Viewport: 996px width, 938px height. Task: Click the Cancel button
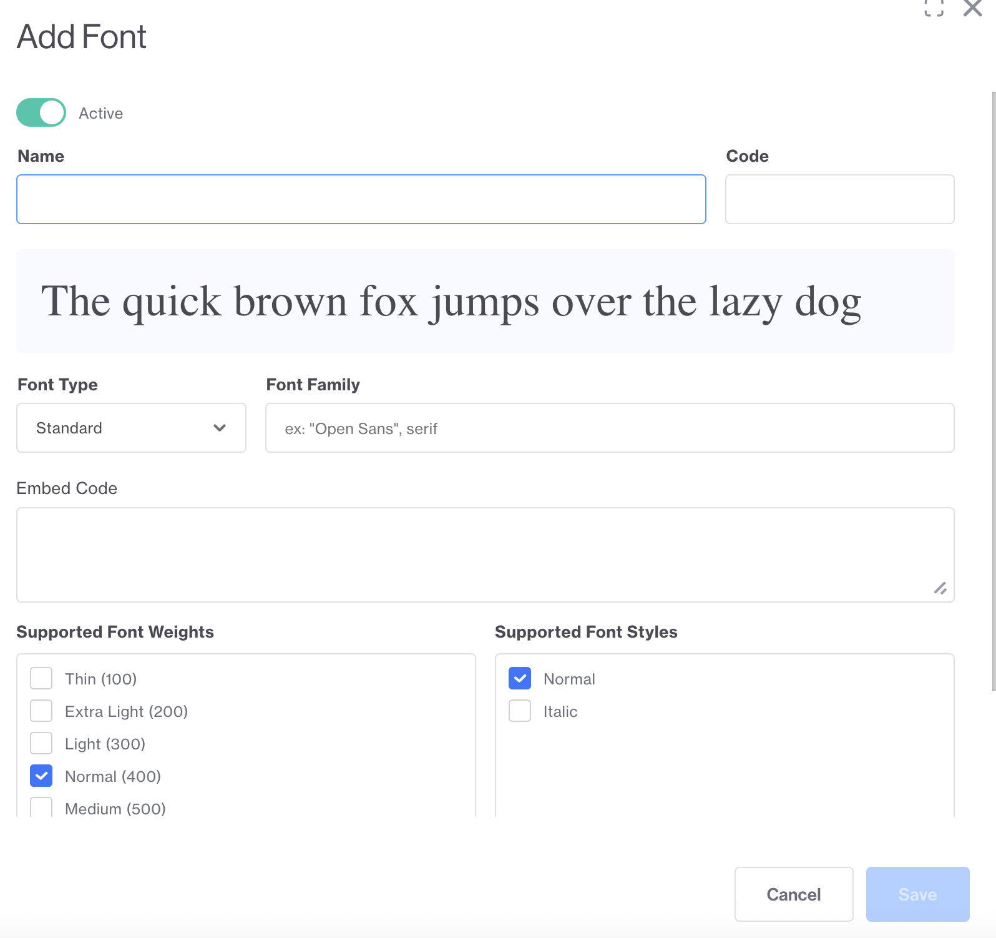point(794,894)
